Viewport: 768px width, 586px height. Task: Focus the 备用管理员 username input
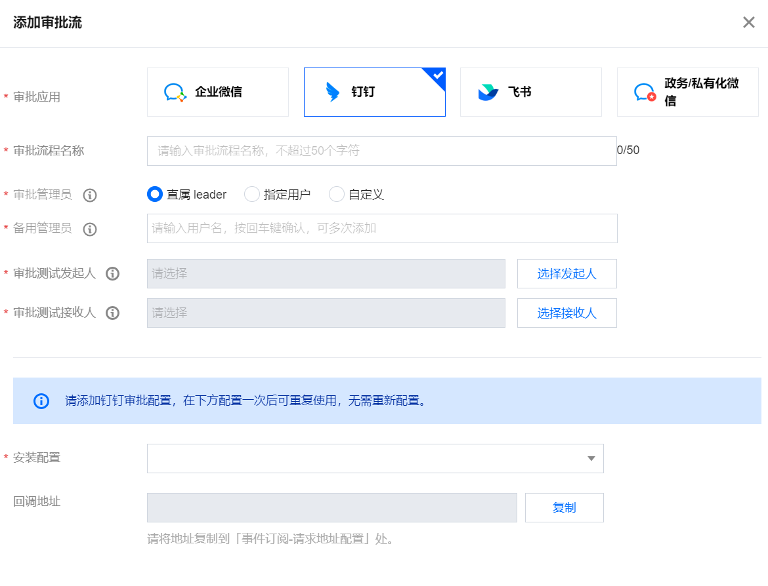click(382, 228)
